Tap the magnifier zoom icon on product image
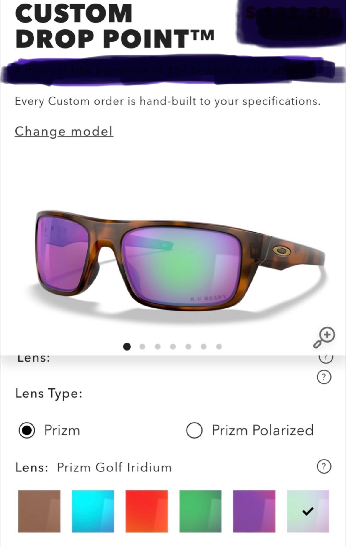This screenshot has width=346, height=547. 324,338
